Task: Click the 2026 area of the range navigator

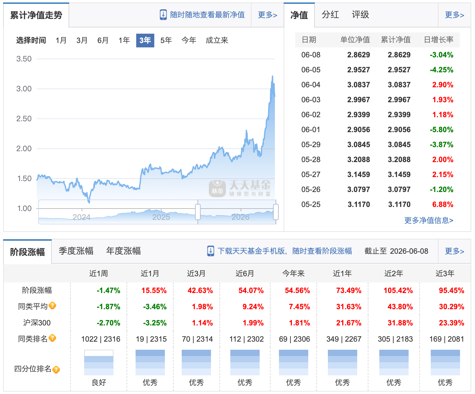Action: coord(240,217)
